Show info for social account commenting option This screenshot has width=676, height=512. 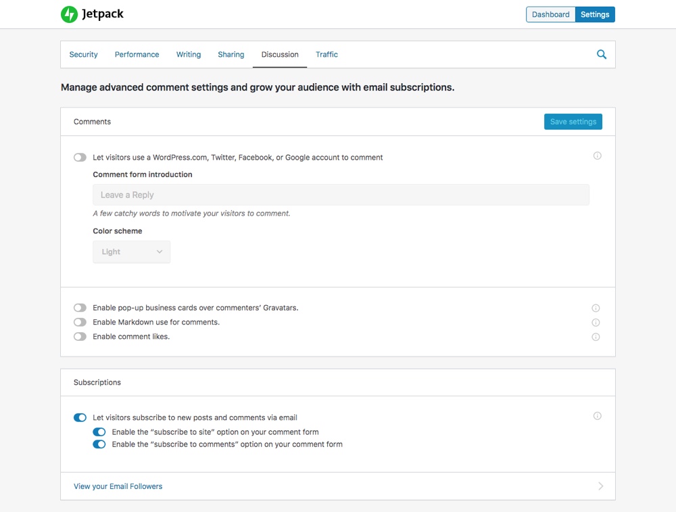click(x=597, y=156)
